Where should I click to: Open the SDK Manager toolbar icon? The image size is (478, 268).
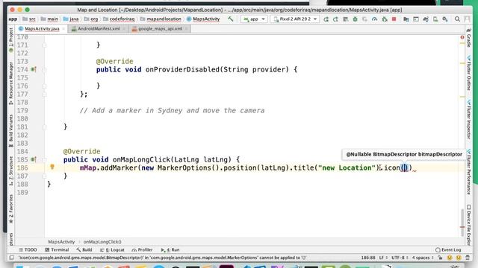coord(445,19)
